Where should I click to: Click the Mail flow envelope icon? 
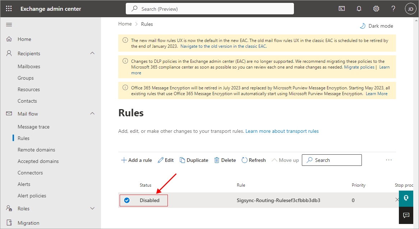coord(9,113)
